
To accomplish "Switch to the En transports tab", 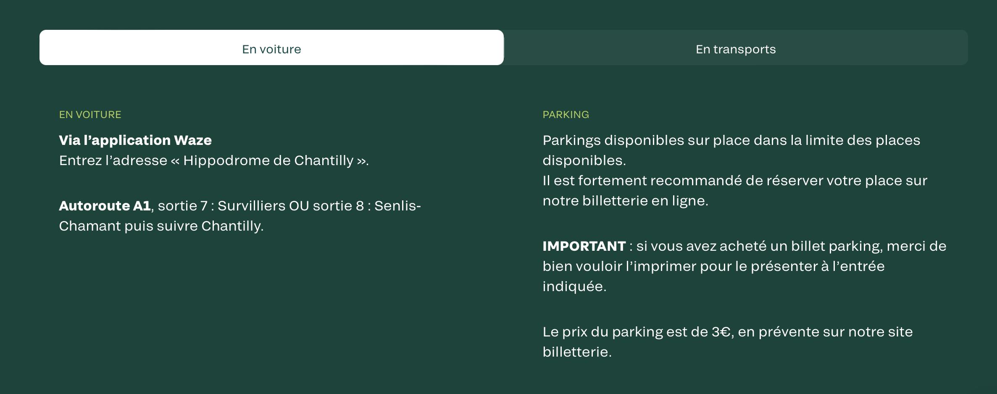I will pos(736,49).
